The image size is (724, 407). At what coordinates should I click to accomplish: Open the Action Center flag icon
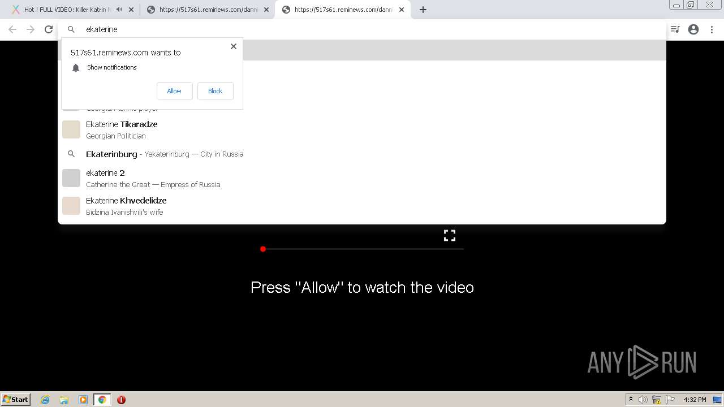pos(670,400)
